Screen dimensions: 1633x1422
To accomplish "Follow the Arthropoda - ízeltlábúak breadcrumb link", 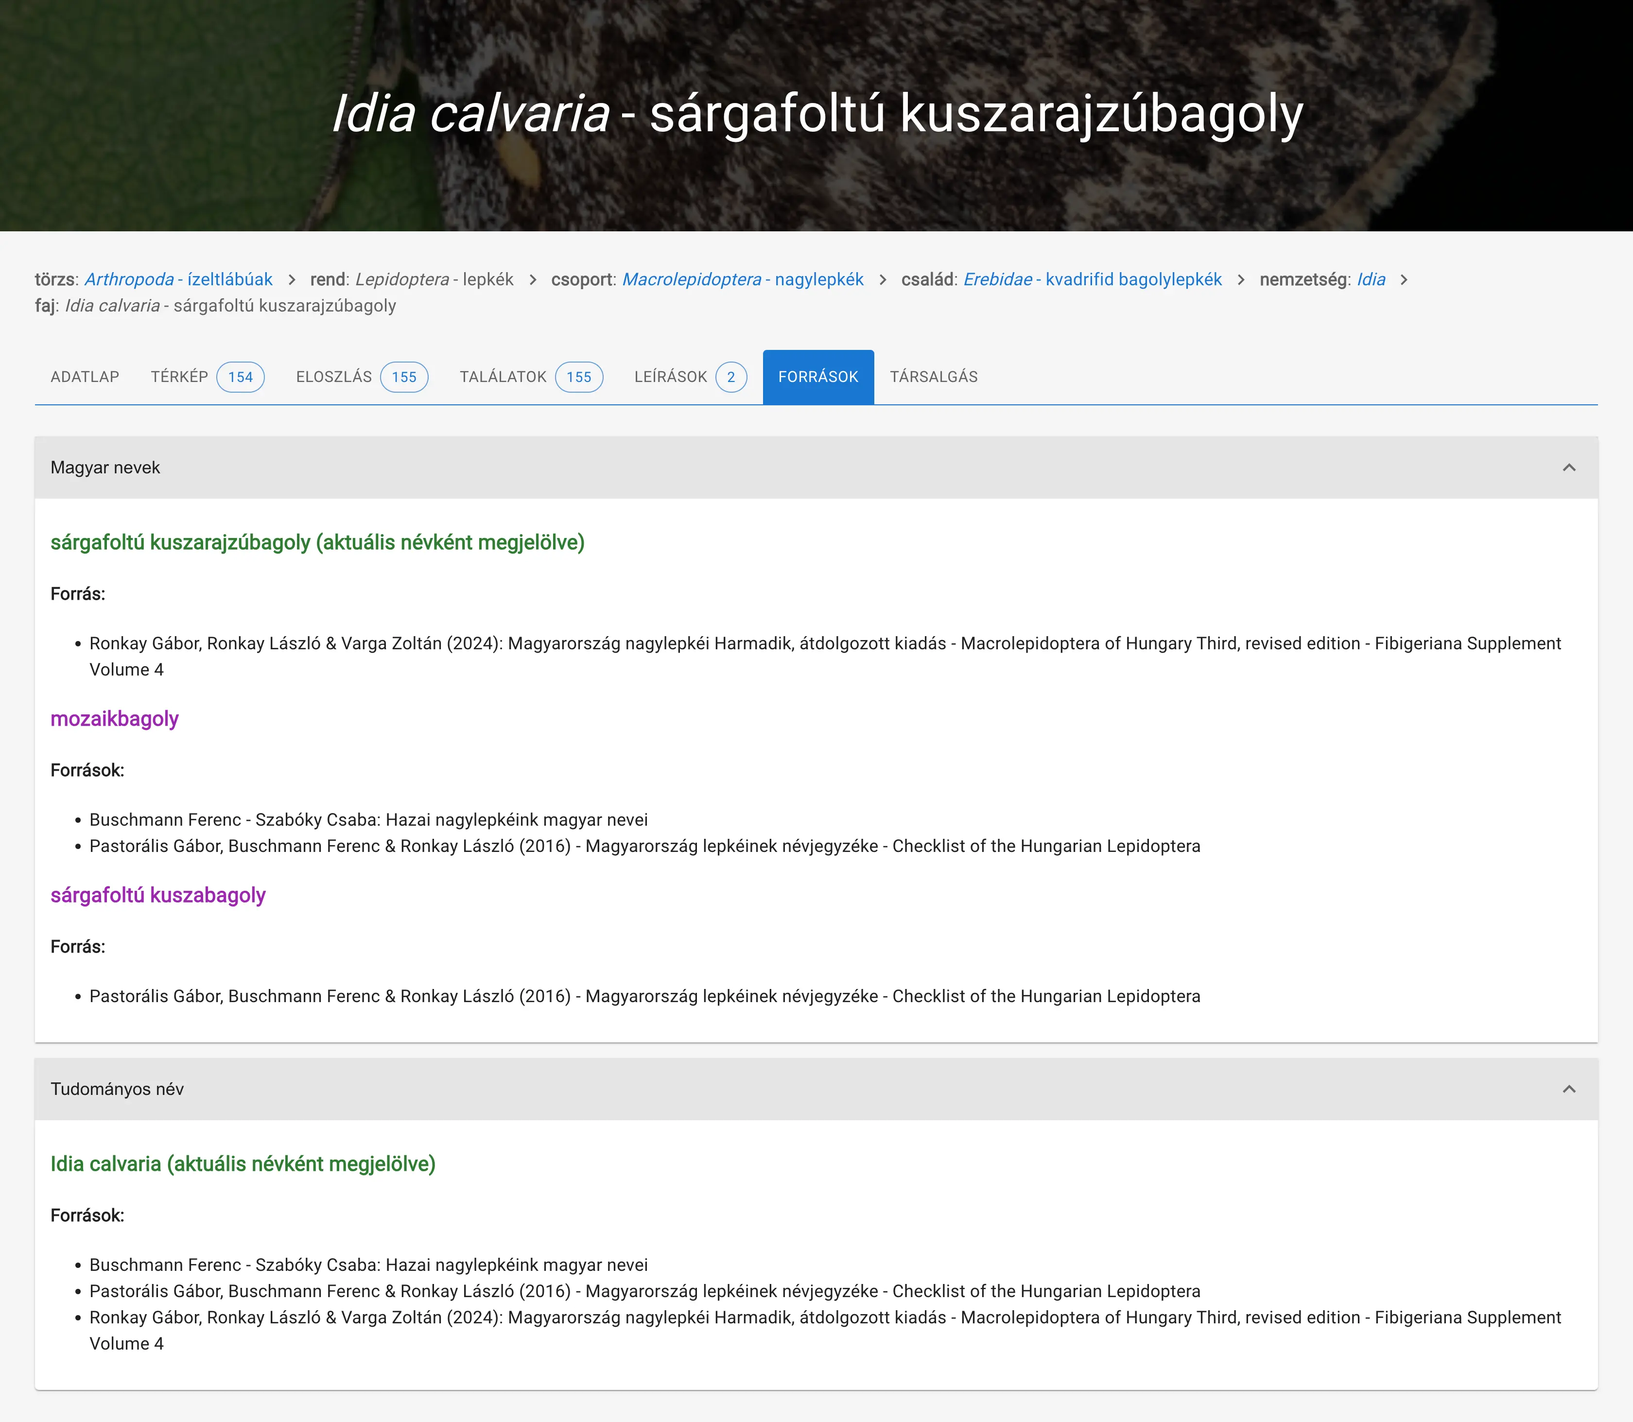I will point(178,279).
